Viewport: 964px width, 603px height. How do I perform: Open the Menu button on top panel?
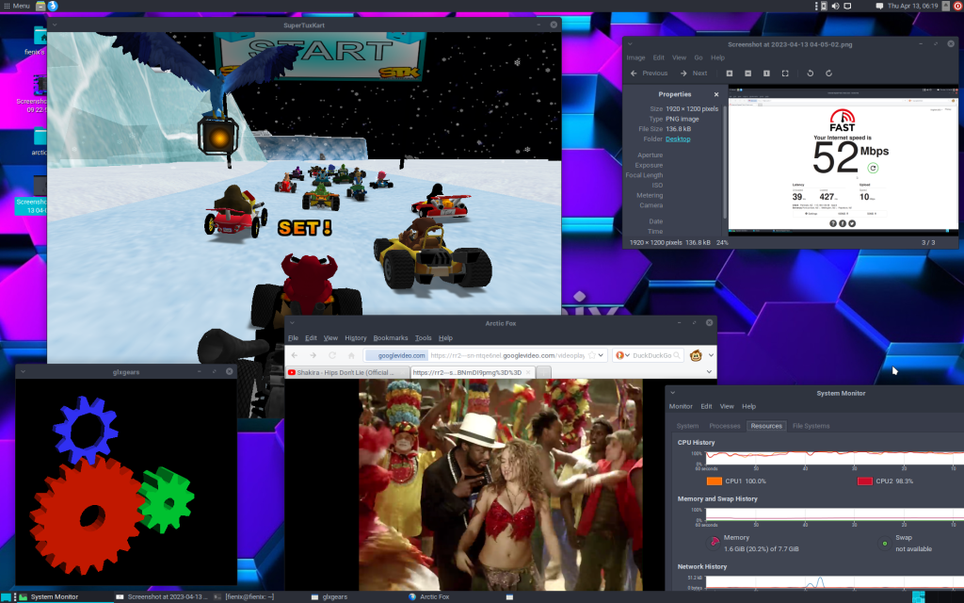point(17,6)
